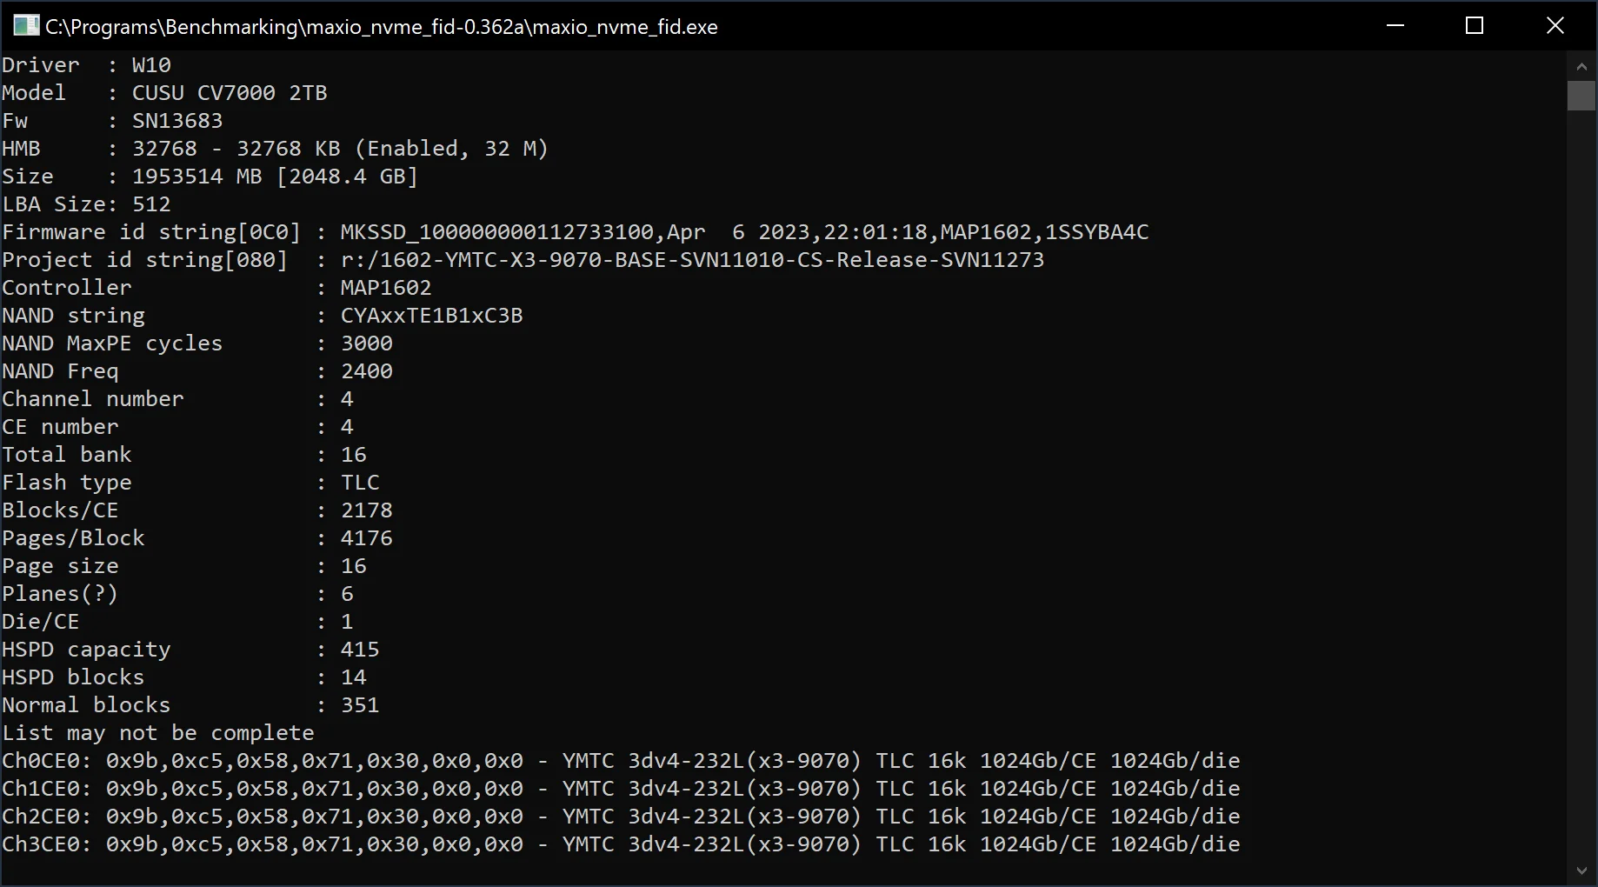Click the Planes(?) value 6
This screenshot has height=887, width=1598.
(347, 594)
